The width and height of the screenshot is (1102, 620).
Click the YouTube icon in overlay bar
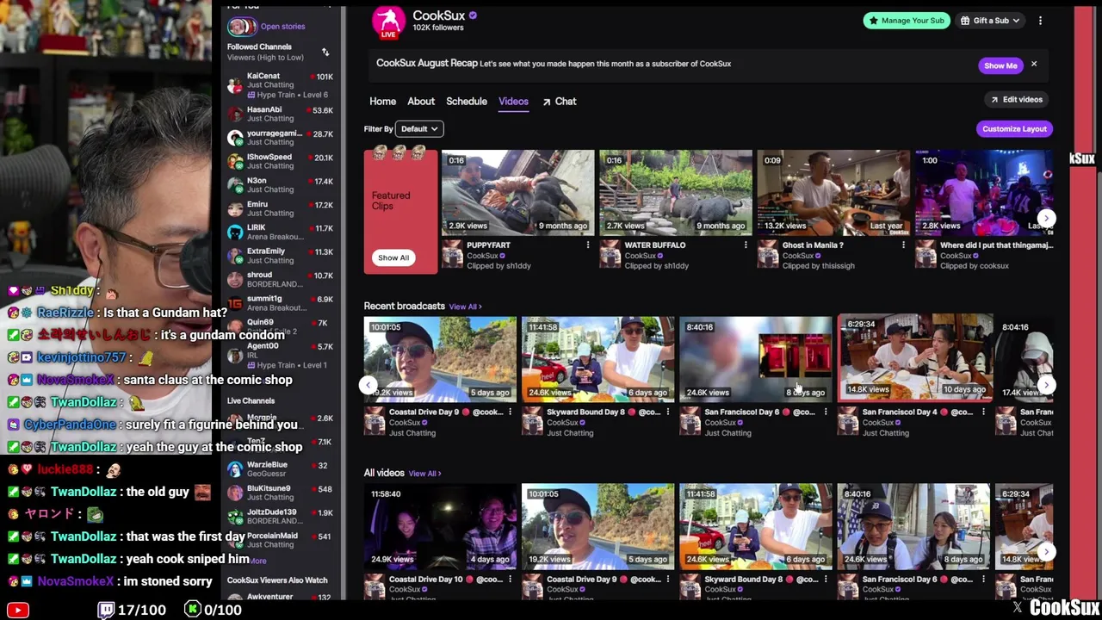pos(17,610)
